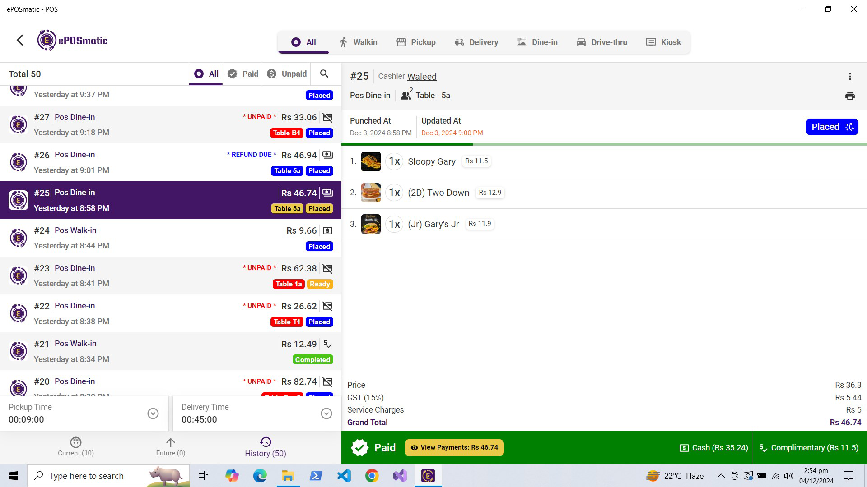Open the History (50) orders tab

tap(266, 447)
